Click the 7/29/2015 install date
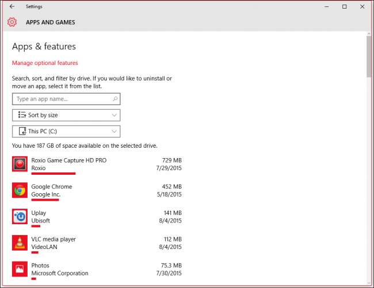The image size is (374, 288). pyautogui.click(x=169, y=168)
